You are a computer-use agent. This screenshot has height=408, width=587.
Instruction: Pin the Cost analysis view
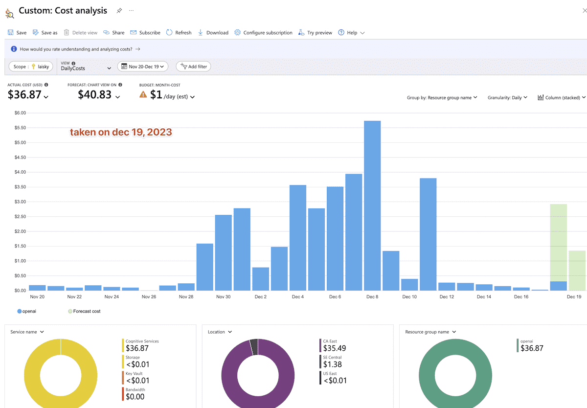point(119,11)
